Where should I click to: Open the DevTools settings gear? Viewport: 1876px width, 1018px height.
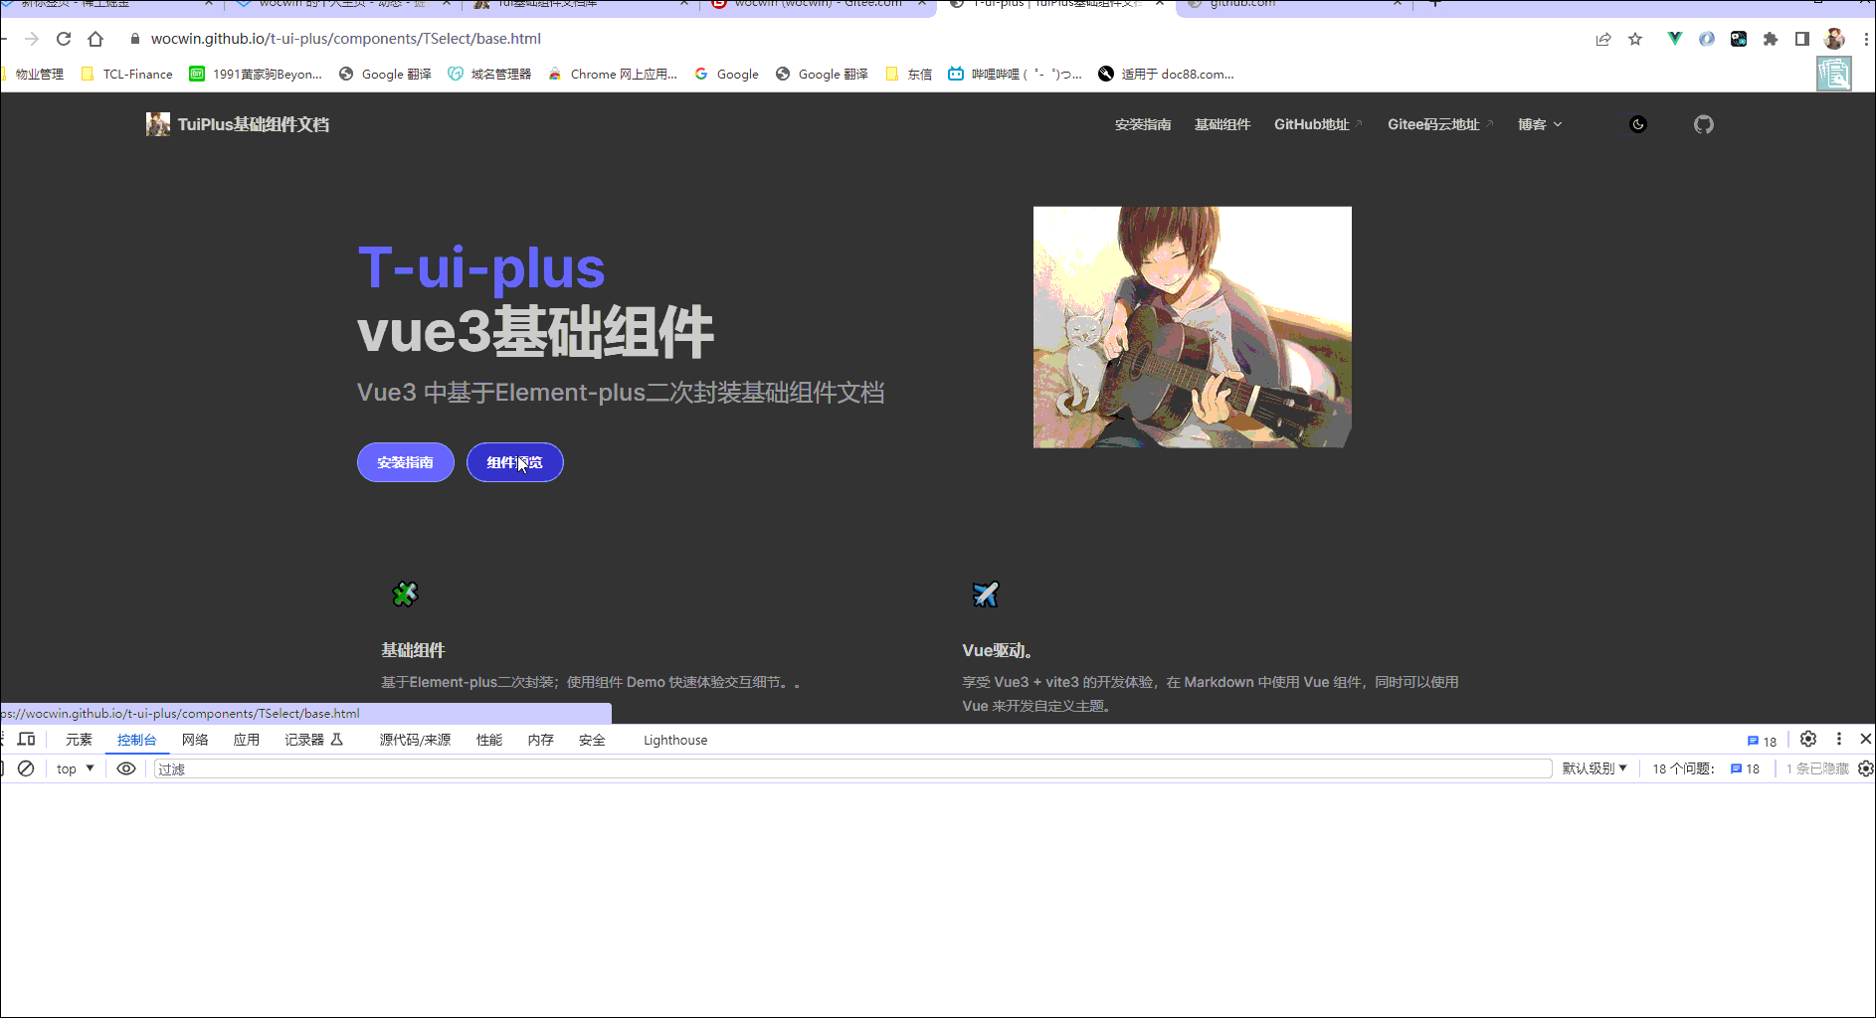click(1808, 739)
